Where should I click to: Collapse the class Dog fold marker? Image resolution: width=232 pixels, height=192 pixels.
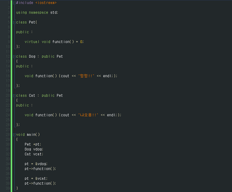click(14, 57)
